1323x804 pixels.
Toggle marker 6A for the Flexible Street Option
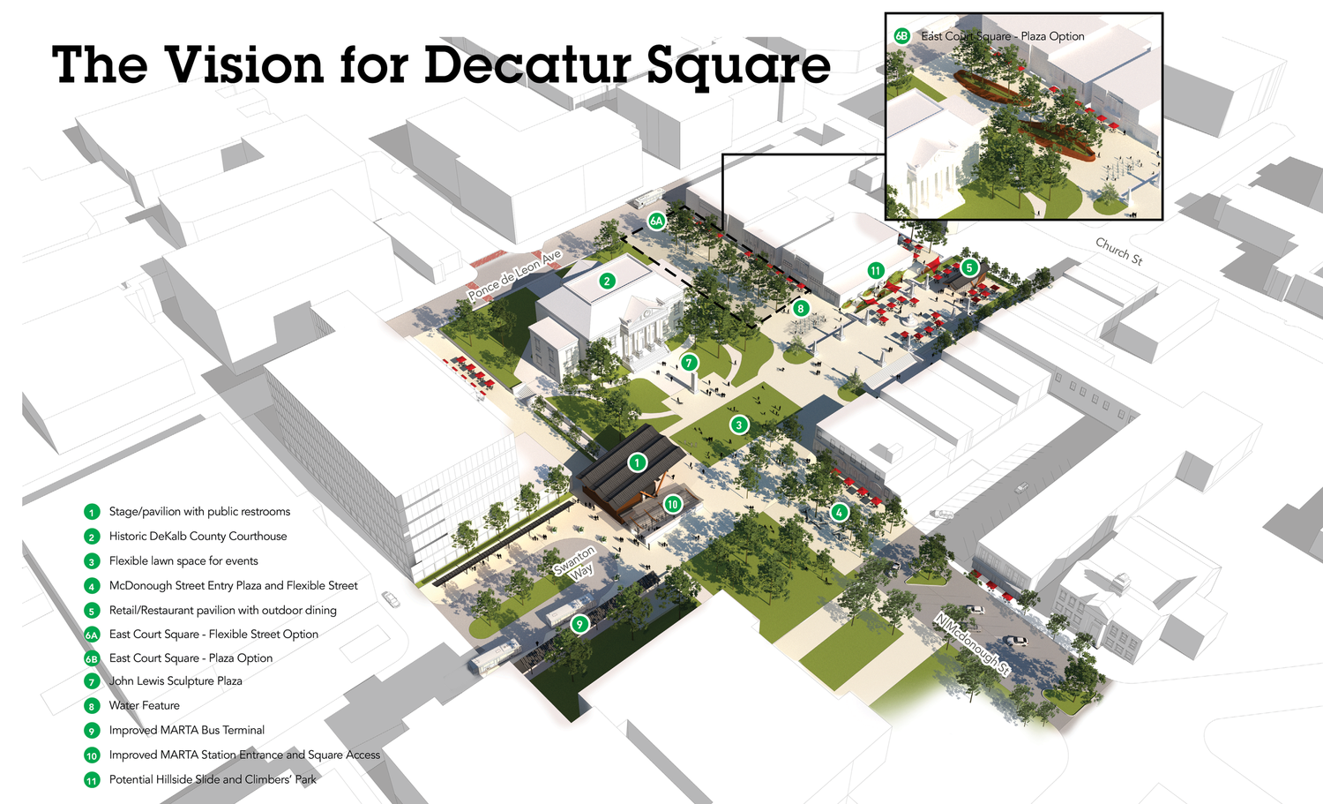tap(656, 222)
